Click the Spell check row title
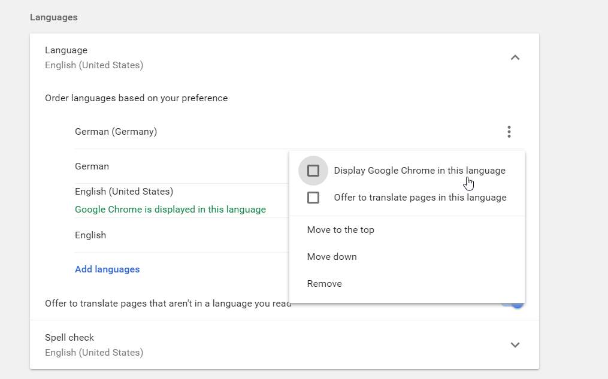608x379 pixels. pyautogui.click(x=69, y=338)
